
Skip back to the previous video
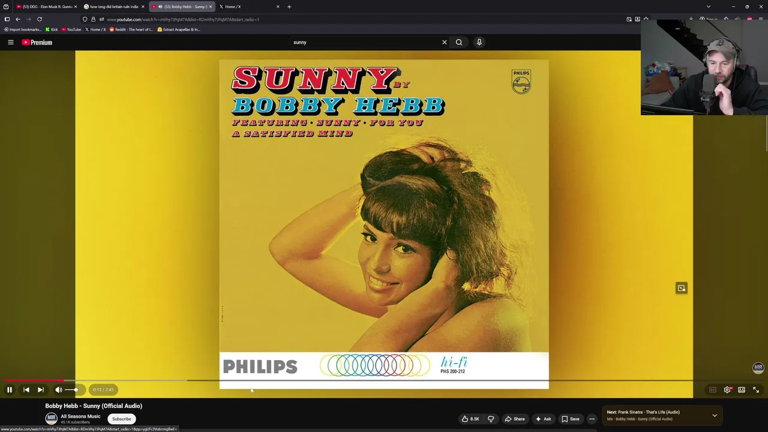[26, 390]
